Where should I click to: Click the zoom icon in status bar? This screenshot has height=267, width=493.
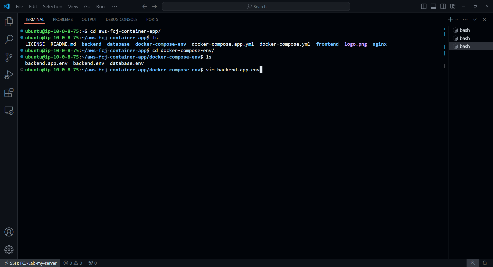[473, 263]
